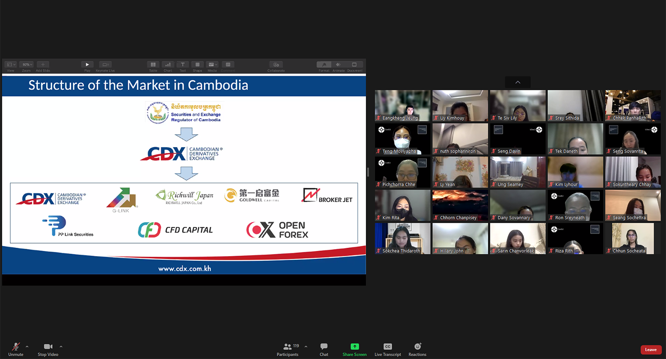The image size is (666, 359).
Task: Open the Media dropdown in Keynote
Action: 212,65
